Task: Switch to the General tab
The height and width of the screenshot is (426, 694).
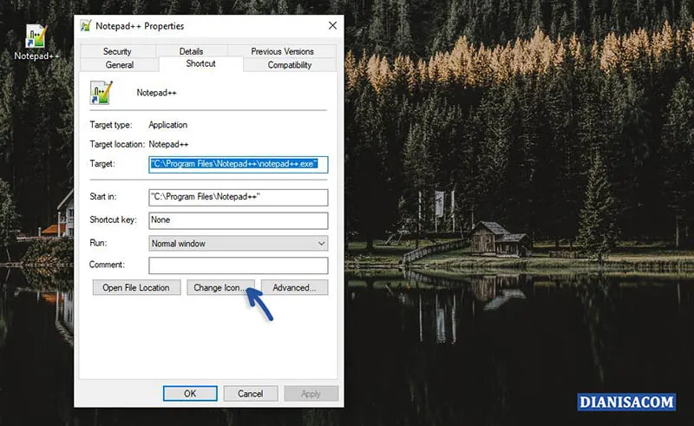Action: point(120,65)
